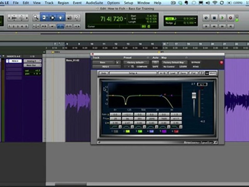This screenshot has width=249, height=187.
Task: Click the red target button in plugin header
Action: [222, 63]
